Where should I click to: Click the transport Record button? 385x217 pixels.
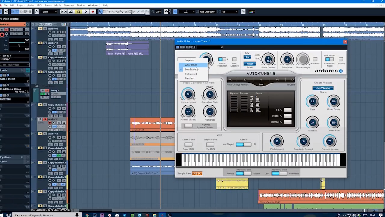tap(93, 12)
